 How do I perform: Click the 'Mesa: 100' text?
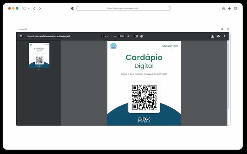170,46
